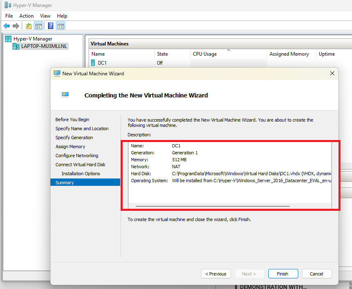Click the Memory value 512 MB
Screen dimensions: 352x289
(x=179, y=160)
